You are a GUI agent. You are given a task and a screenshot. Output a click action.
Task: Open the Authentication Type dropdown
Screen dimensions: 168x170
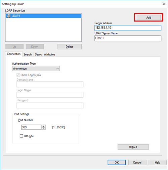36,69
